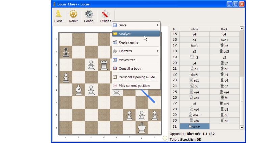The image size is (270, 143).
Task: Minimize the Lucas Chess window
Action: click(x=229, y=4)
